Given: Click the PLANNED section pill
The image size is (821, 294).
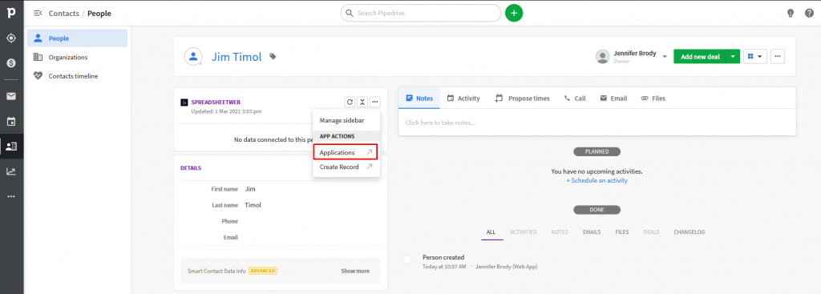Looking at the screenshot, I should [x=597, y=151].
